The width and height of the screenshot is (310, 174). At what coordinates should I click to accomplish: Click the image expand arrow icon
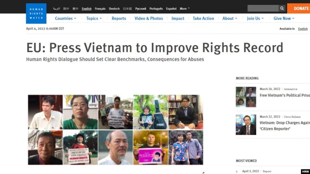pyautogui.click(x=203, y=173)
